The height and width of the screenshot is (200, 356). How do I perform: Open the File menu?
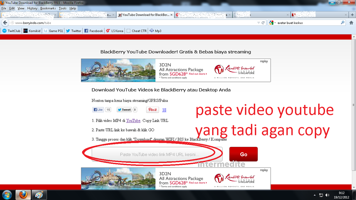tap(4, 8)
